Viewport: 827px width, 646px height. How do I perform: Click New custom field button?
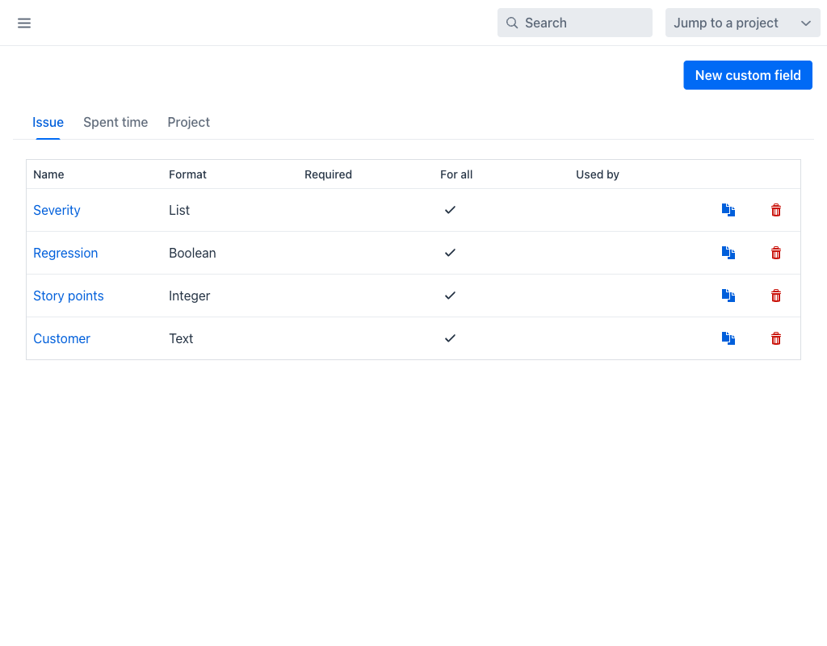(x=748, y=75)
